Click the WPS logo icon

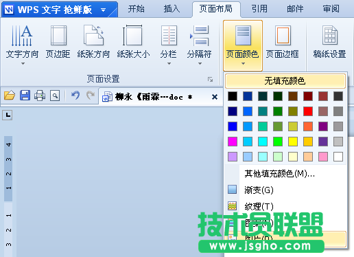coord(9,10)
